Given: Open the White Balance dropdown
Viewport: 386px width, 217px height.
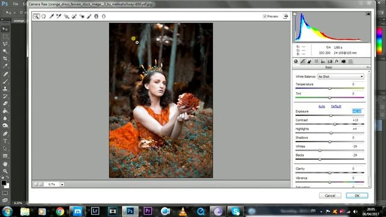Looking at the screenshot, I should 341,77.
